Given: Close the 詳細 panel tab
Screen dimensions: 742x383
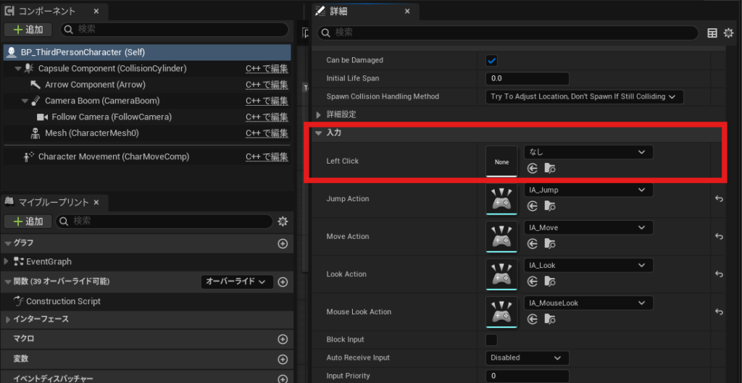Looking at the screenshot, I should (x=407, y=12).
